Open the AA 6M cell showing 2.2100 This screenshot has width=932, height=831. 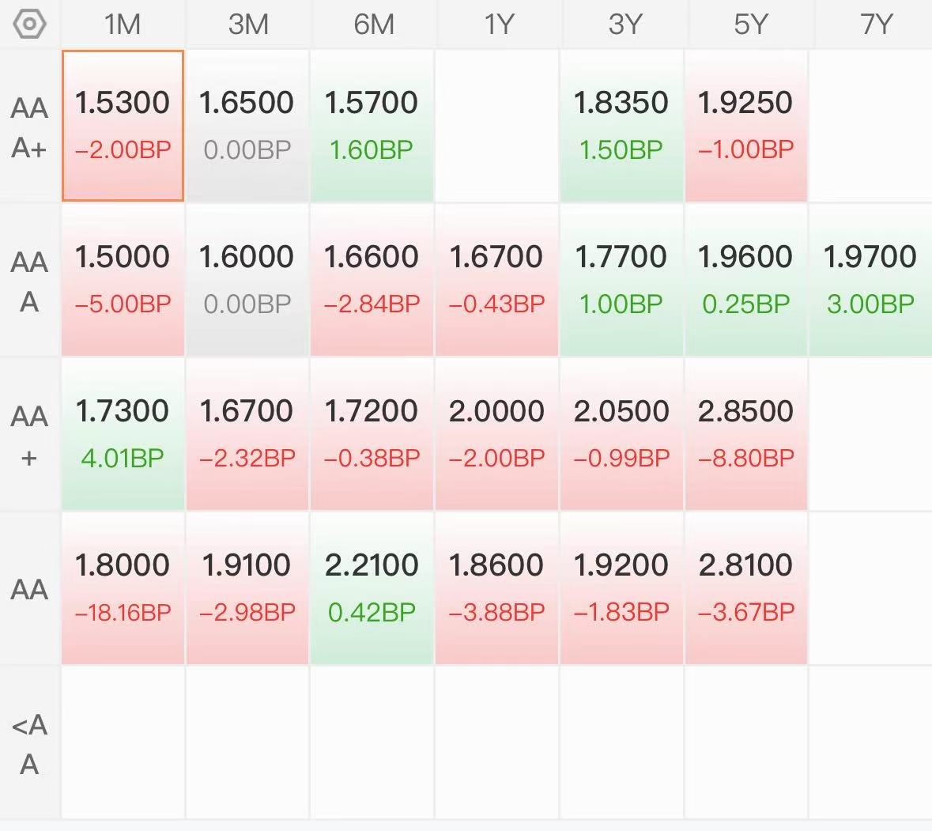tap(372, 588)
